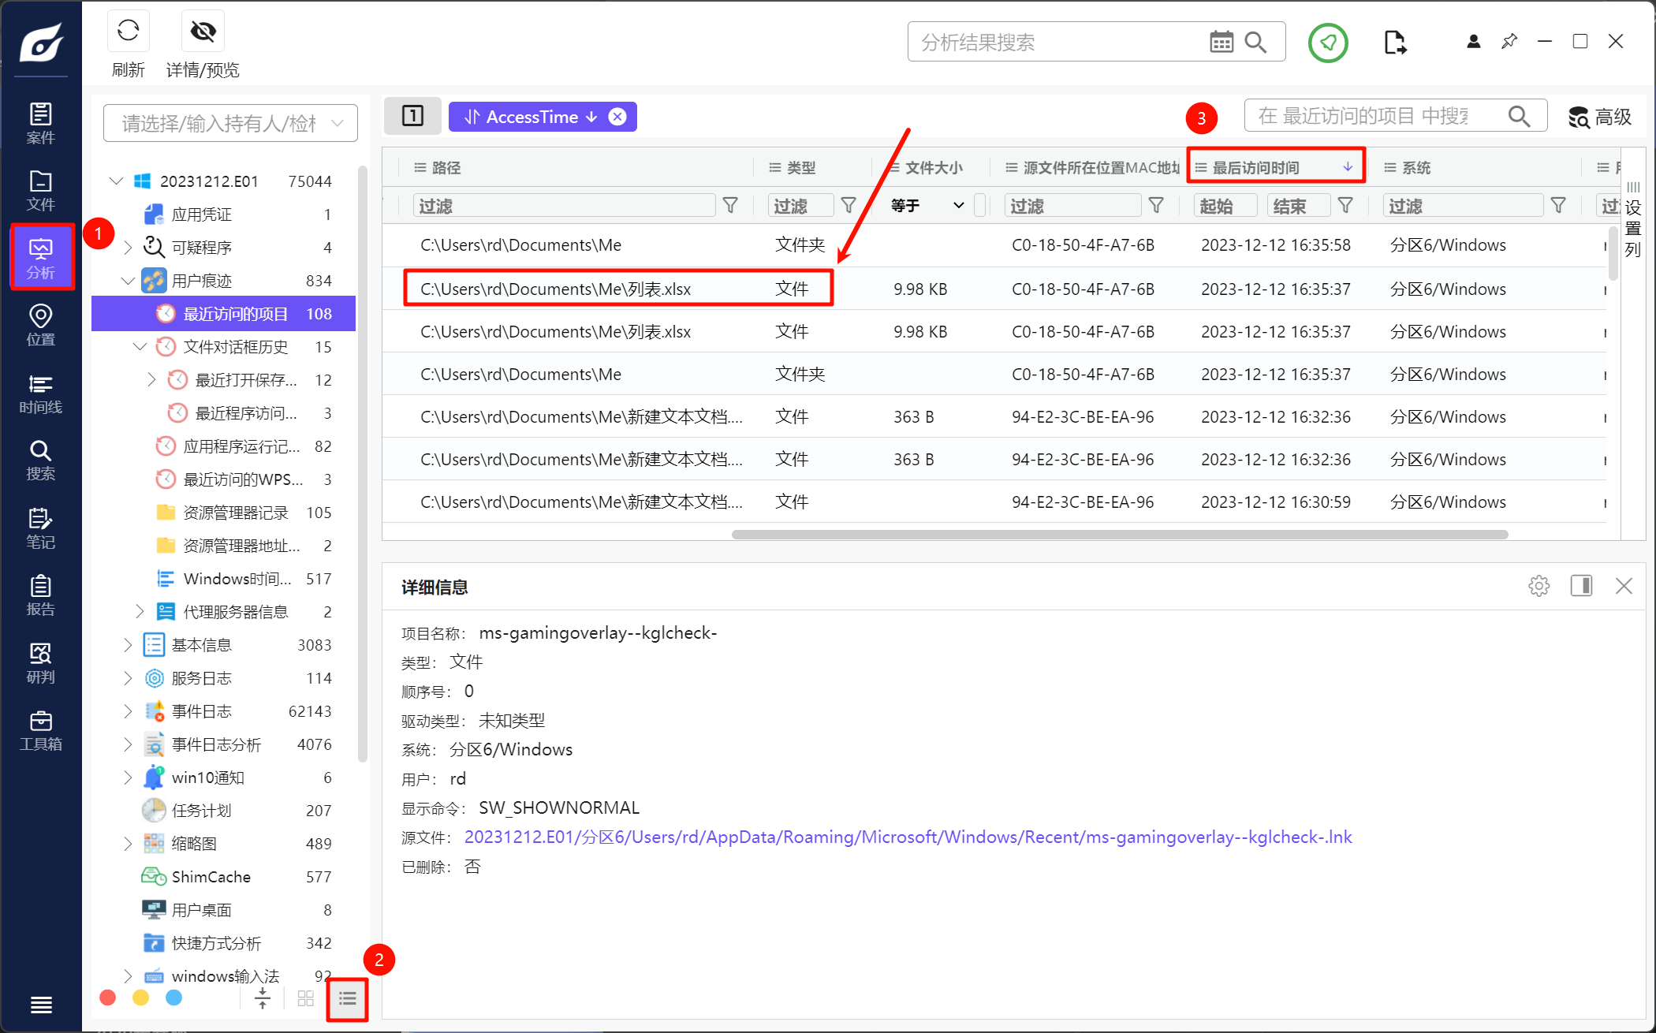Click the 高级 advanced search button
The width and height of the screenshot is (1656, 1033).
(x=1600, y=117)
